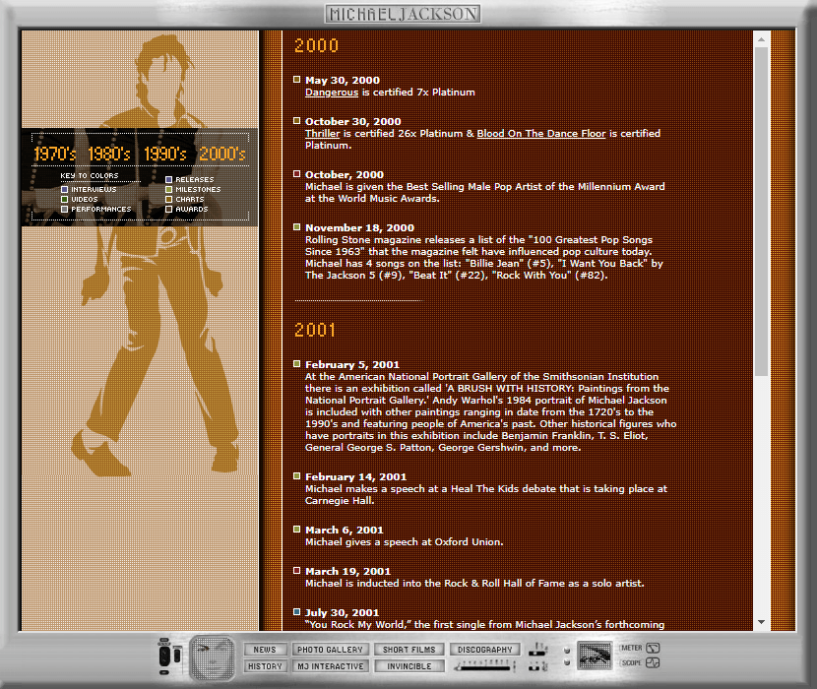Click the "May 30, 2000" date heading

coord(343,81)
